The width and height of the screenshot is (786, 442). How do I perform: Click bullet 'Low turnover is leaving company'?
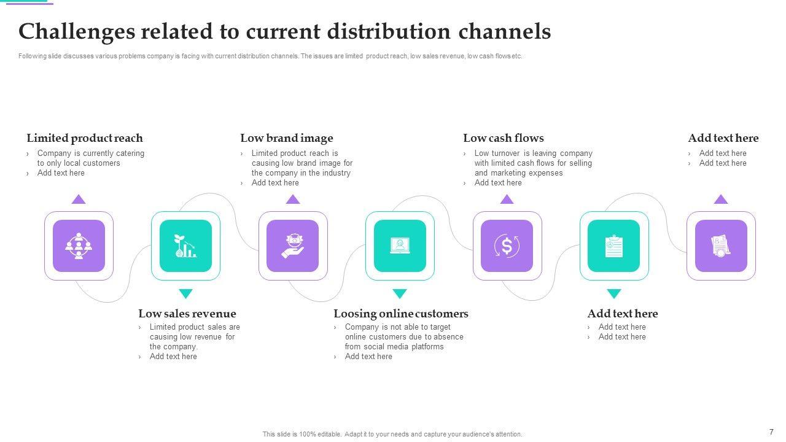click(x=533, y=163)
